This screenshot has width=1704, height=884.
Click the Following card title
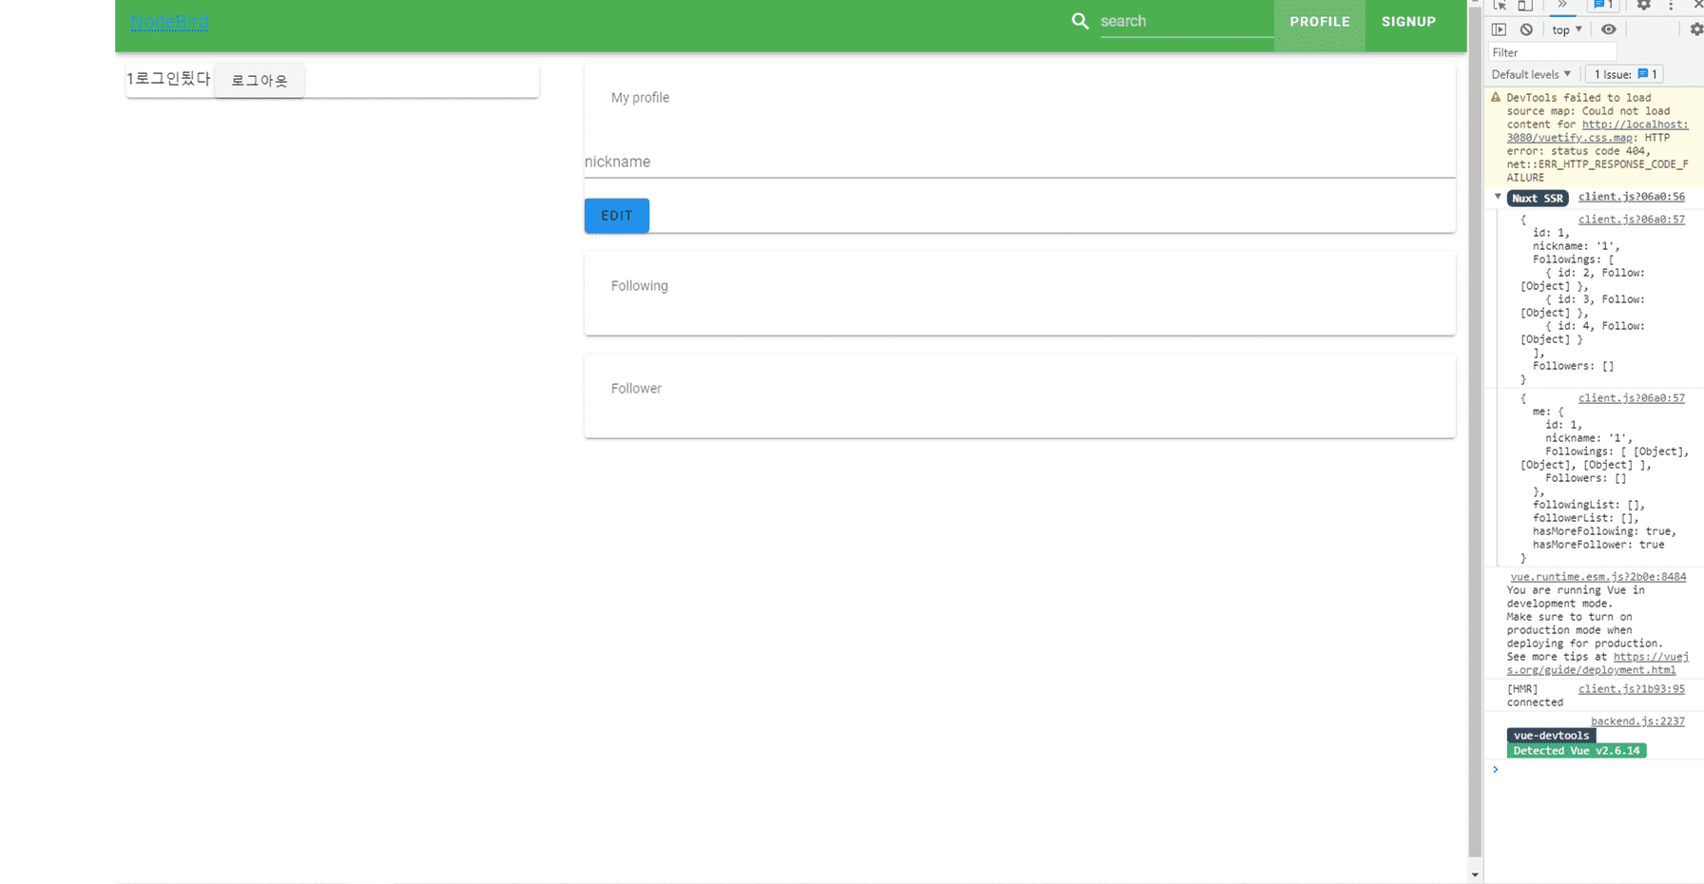coord(639,285)
